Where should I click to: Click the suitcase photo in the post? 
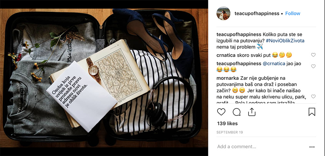click(x=104, y=78)
